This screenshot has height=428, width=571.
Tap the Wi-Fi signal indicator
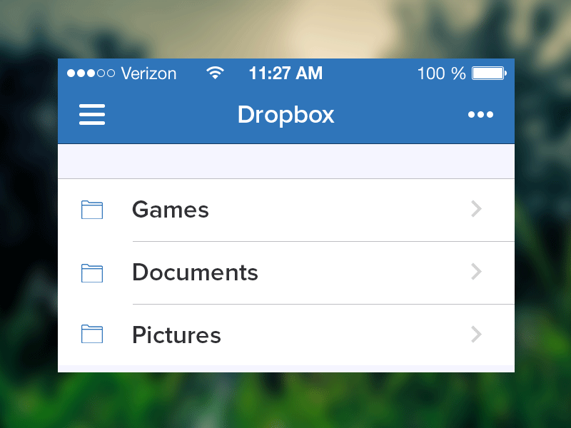(215, 72)
